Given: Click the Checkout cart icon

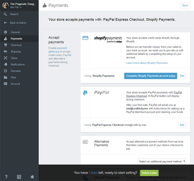Looking at the screenshot, I should point(5,45).
